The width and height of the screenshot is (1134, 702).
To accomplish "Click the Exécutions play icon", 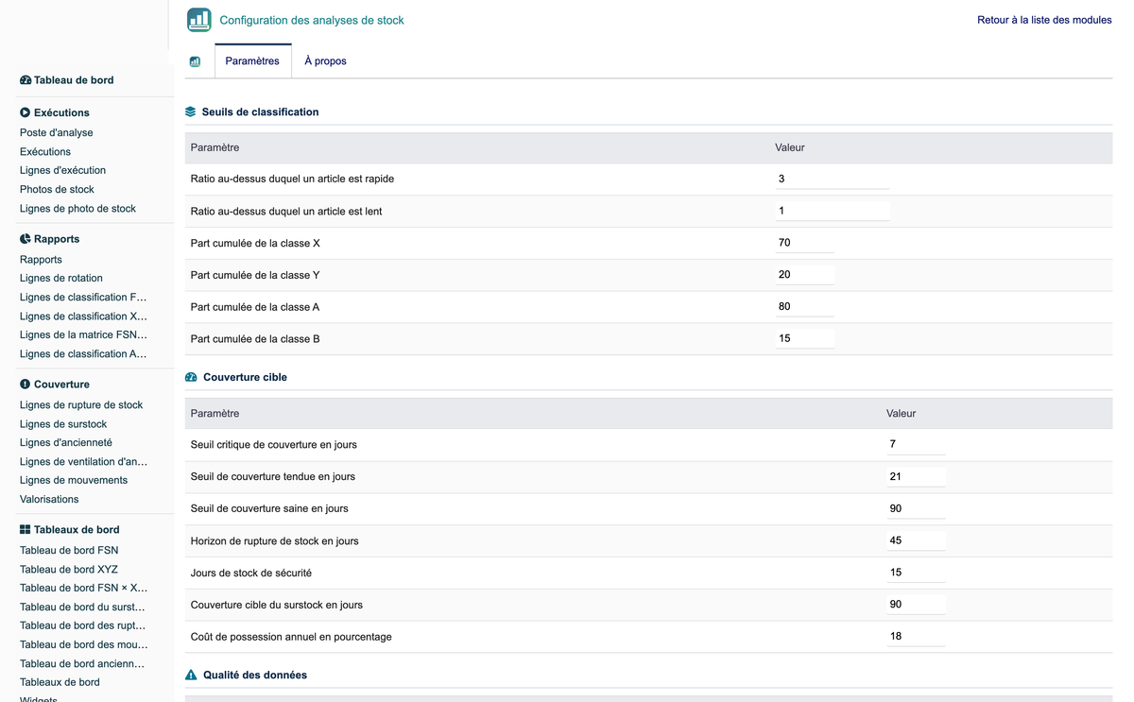I will pyautogui.click(x=26, y=112).
